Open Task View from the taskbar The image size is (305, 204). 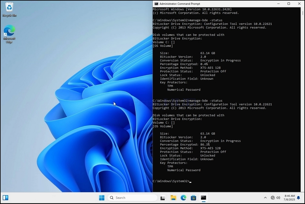point(163,198)
